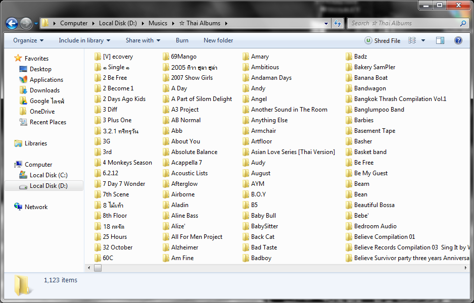
Task: Select the 4 Monkeys Season folder icon
Action: [98, 163]
